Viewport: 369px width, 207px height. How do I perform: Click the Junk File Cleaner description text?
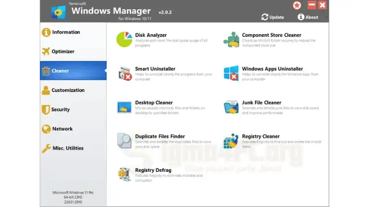coord(281,110)
